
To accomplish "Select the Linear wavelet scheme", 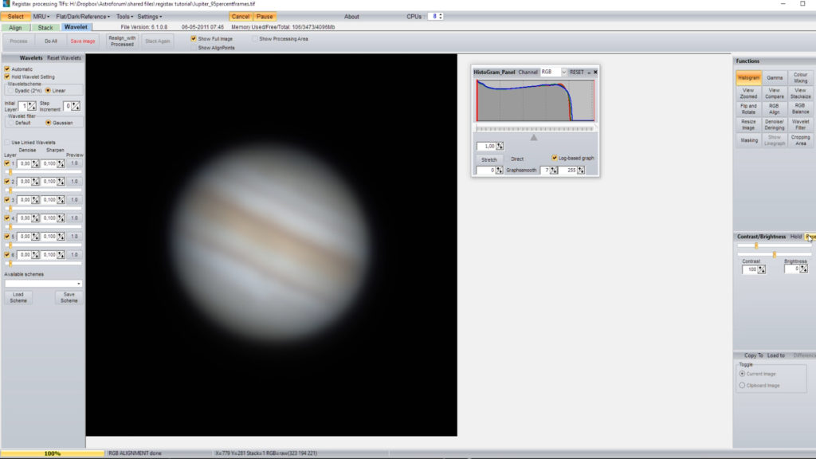I will [48, 91].
